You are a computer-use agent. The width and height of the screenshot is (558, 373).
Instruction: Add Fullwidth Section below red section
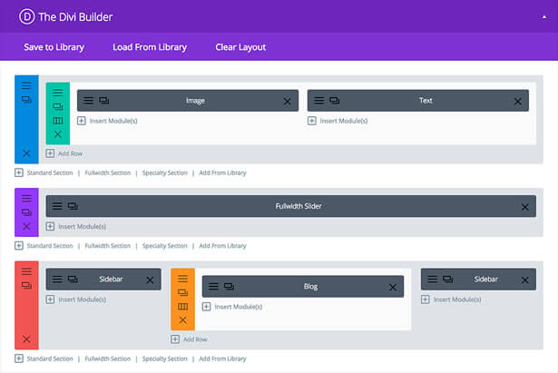tap(107, 358)
